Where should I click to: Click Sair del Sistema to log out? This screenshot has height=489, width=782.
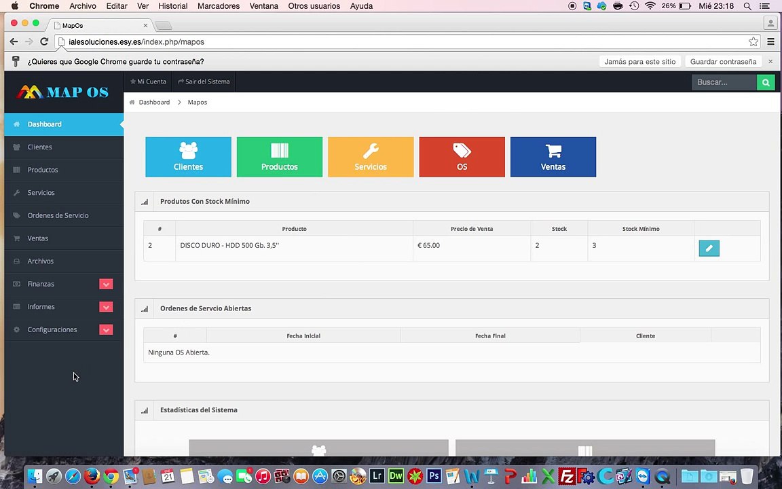204,81
